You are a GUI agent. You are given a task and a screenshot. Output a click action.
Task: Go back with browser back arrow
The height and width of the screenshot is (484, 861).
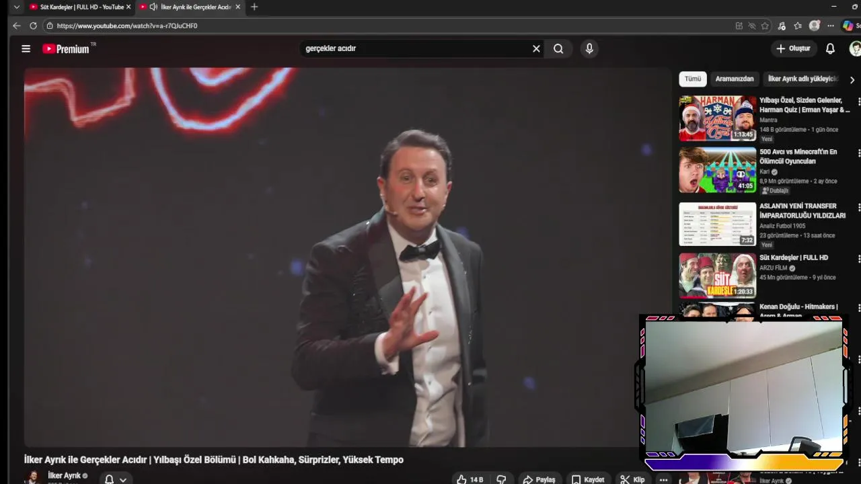click(x=16, y=26)
